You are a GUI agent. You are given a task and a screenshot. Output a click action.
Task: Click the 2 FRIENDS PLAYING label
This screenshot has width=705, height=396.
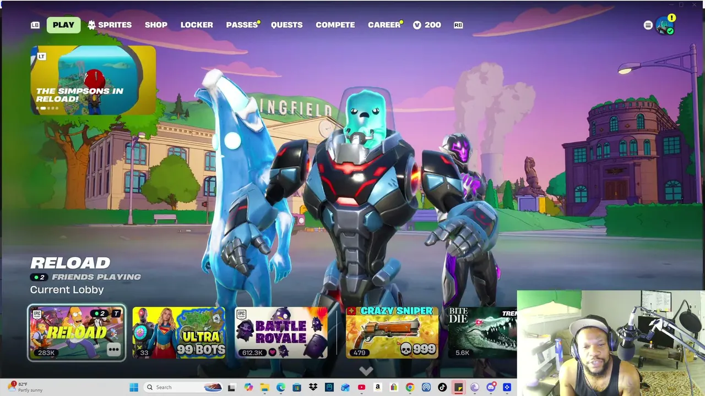tap(86, 277)
